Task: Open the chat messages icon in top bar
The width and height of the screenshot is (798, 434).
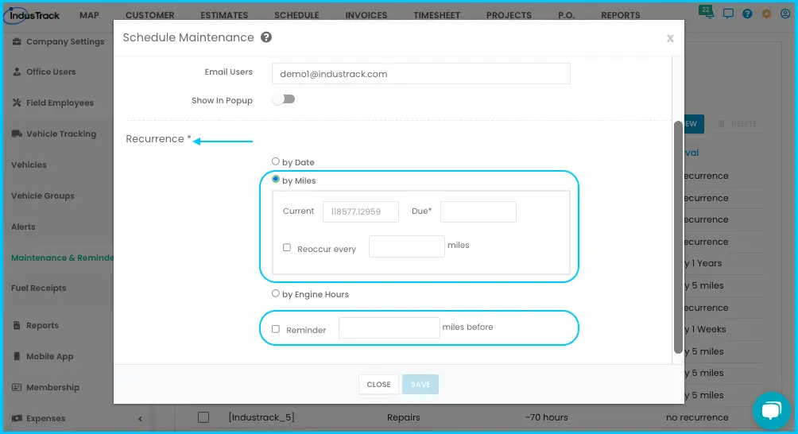Action: coord(728,14)
